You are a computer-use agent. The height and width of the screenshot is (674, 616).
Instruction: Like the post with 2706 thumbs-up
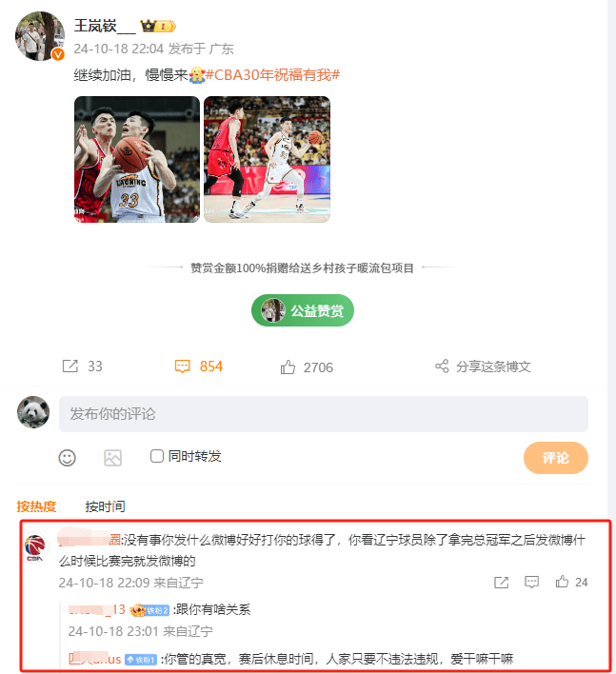(288, 367)
